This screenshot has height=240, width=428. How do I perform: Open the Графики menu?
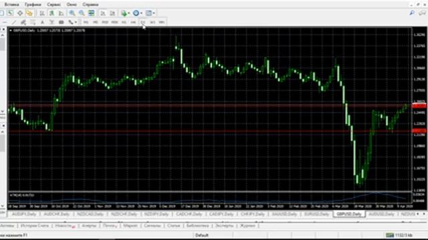pyautogui.click(x=33, y=5)
